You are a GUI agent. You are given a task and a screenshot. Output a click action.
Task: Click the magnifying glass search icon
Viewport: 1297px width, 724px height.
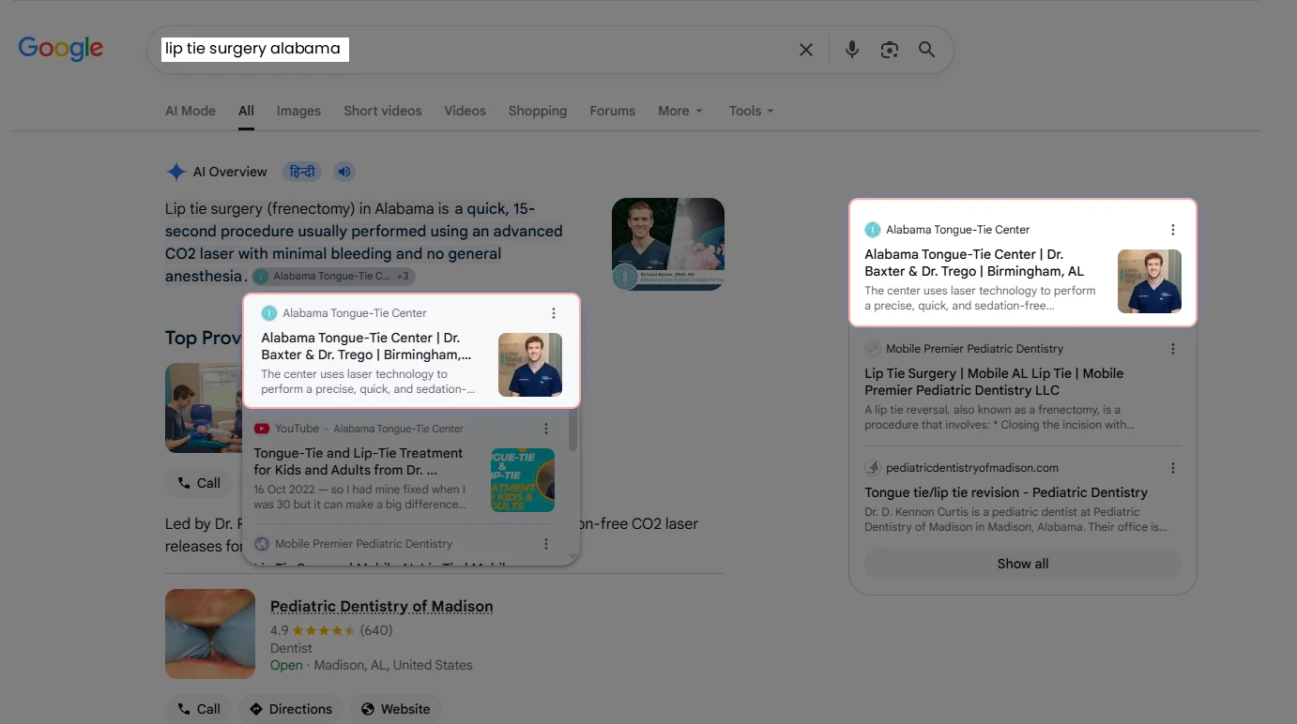(x=927, y=50)
